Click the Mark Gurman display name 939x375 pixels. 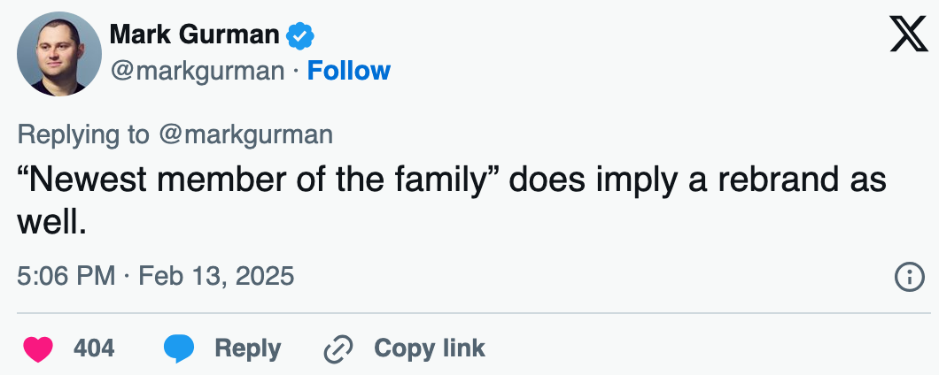(193, 35)
